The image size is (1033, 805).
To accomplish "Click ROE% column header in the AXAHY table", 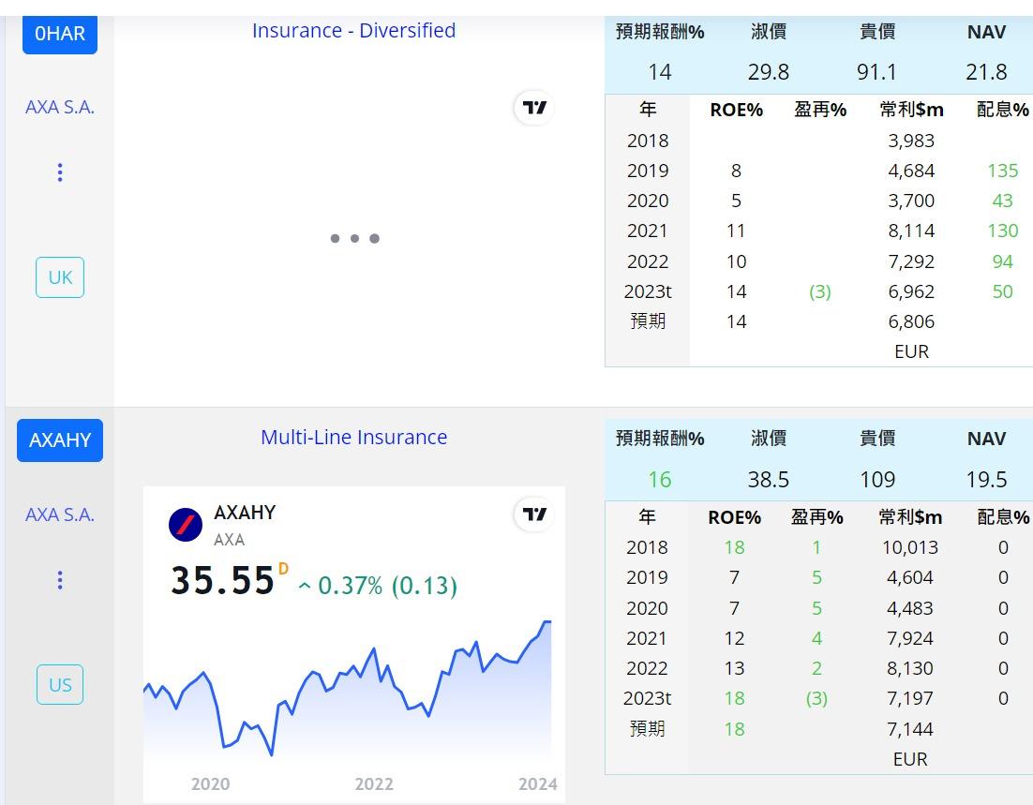I will pos(735,517).
